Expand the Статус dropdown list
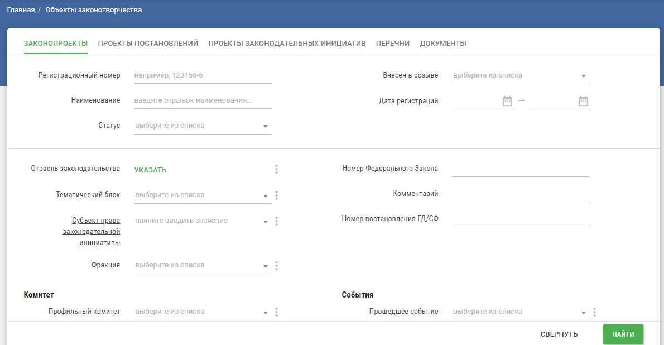The image size is (664, 345). (203, 126)
